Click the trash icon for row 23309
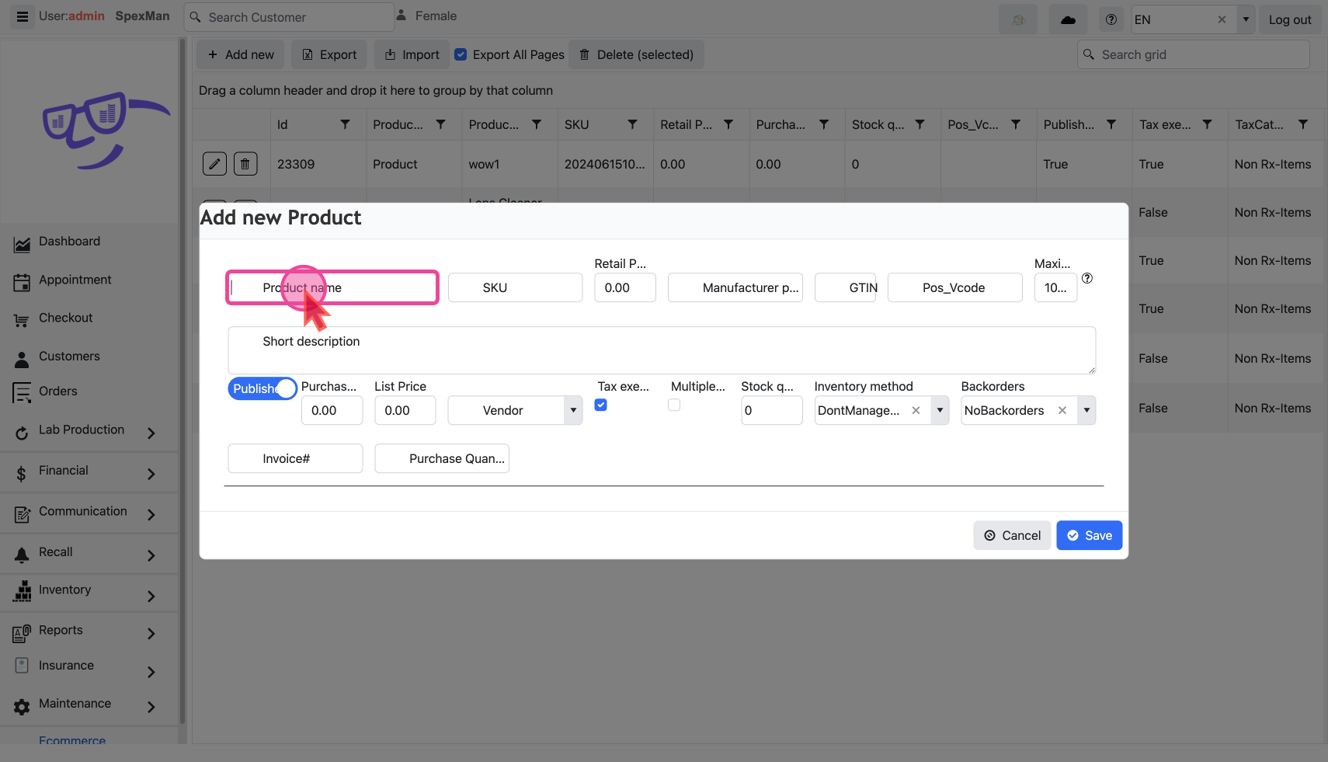This screenshot has height=762, width=1328. 245,164
